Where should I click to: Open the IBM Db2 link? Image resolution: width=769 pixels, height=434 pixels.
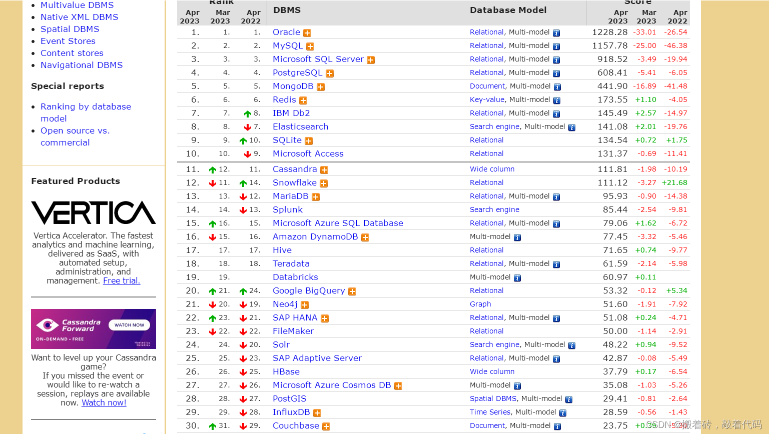(x=291, y=113)
